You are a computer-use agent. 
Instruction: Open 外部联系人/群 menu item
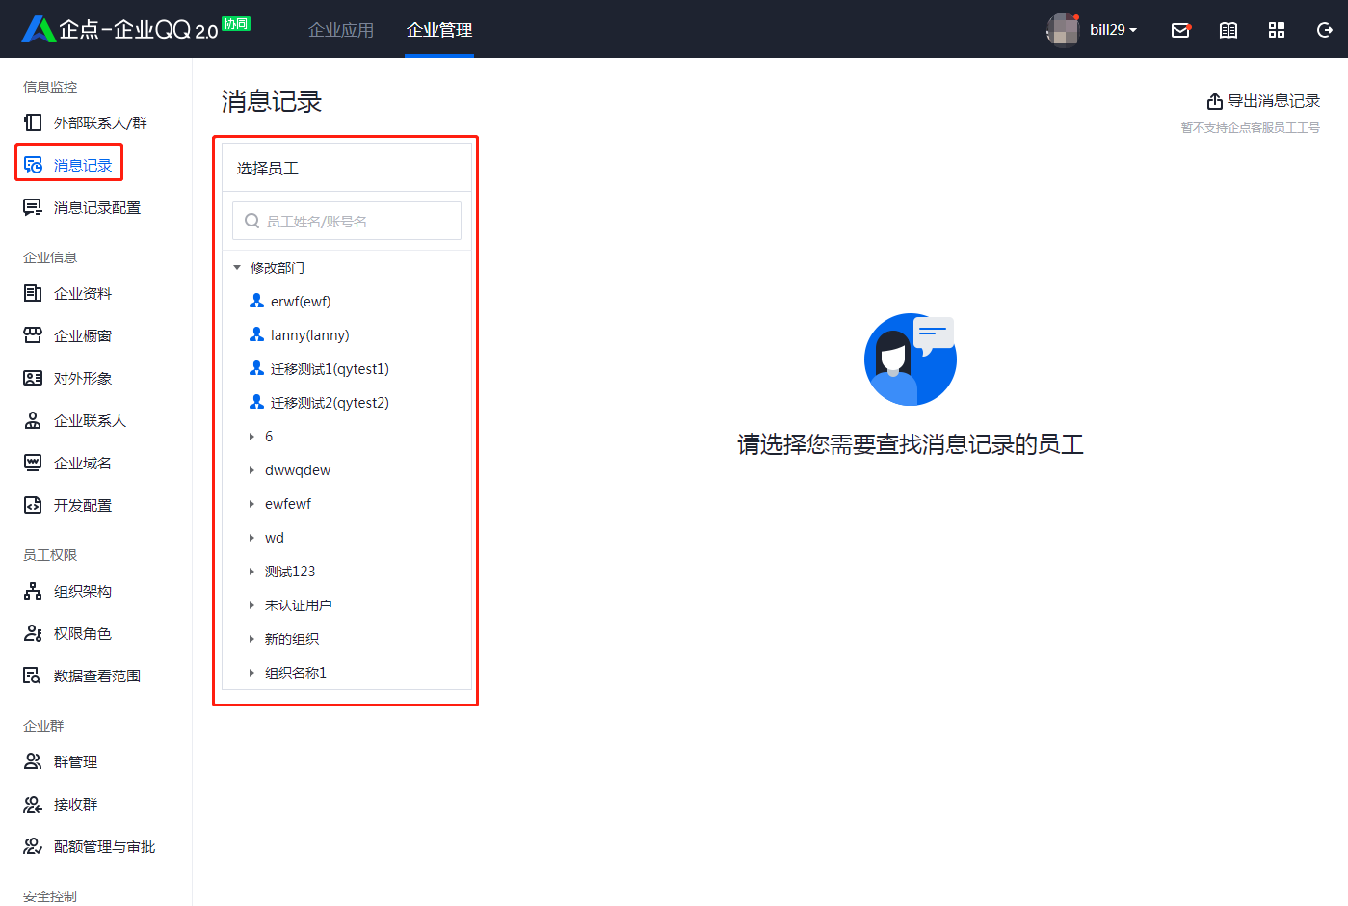coord(100,122)
